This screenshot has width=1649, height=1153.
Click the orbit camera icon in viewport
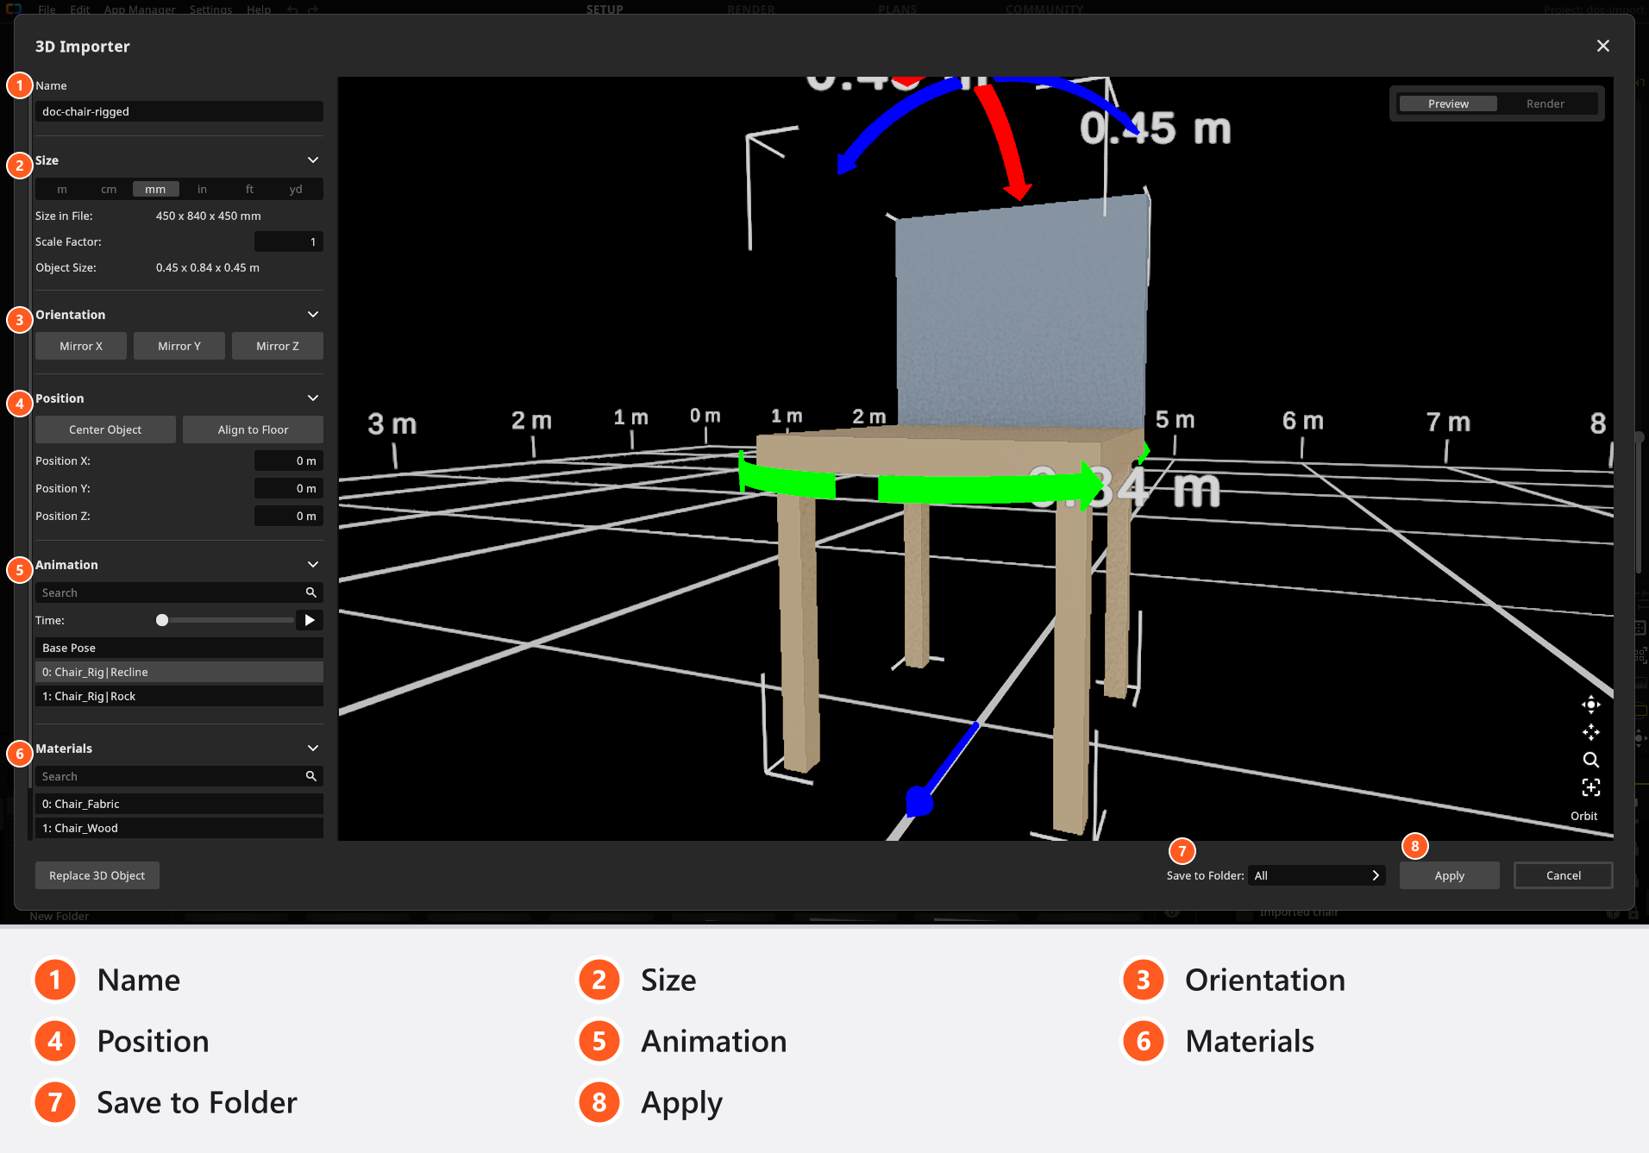[1590, 705]
